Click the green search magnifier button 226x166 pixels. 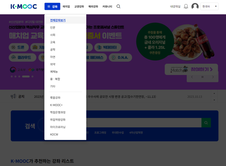pos(206,123)
